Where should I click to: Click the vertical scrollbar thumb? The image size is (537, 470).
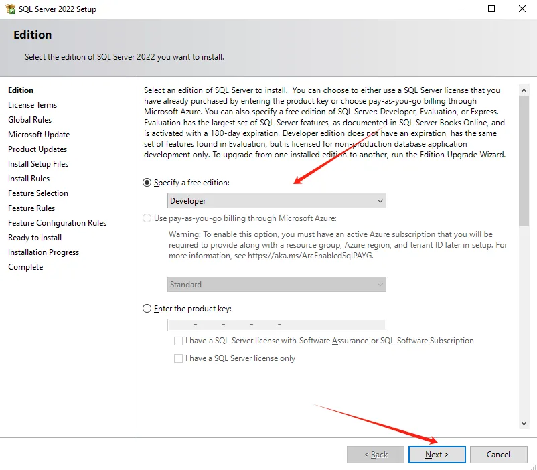tap(524, 161)
